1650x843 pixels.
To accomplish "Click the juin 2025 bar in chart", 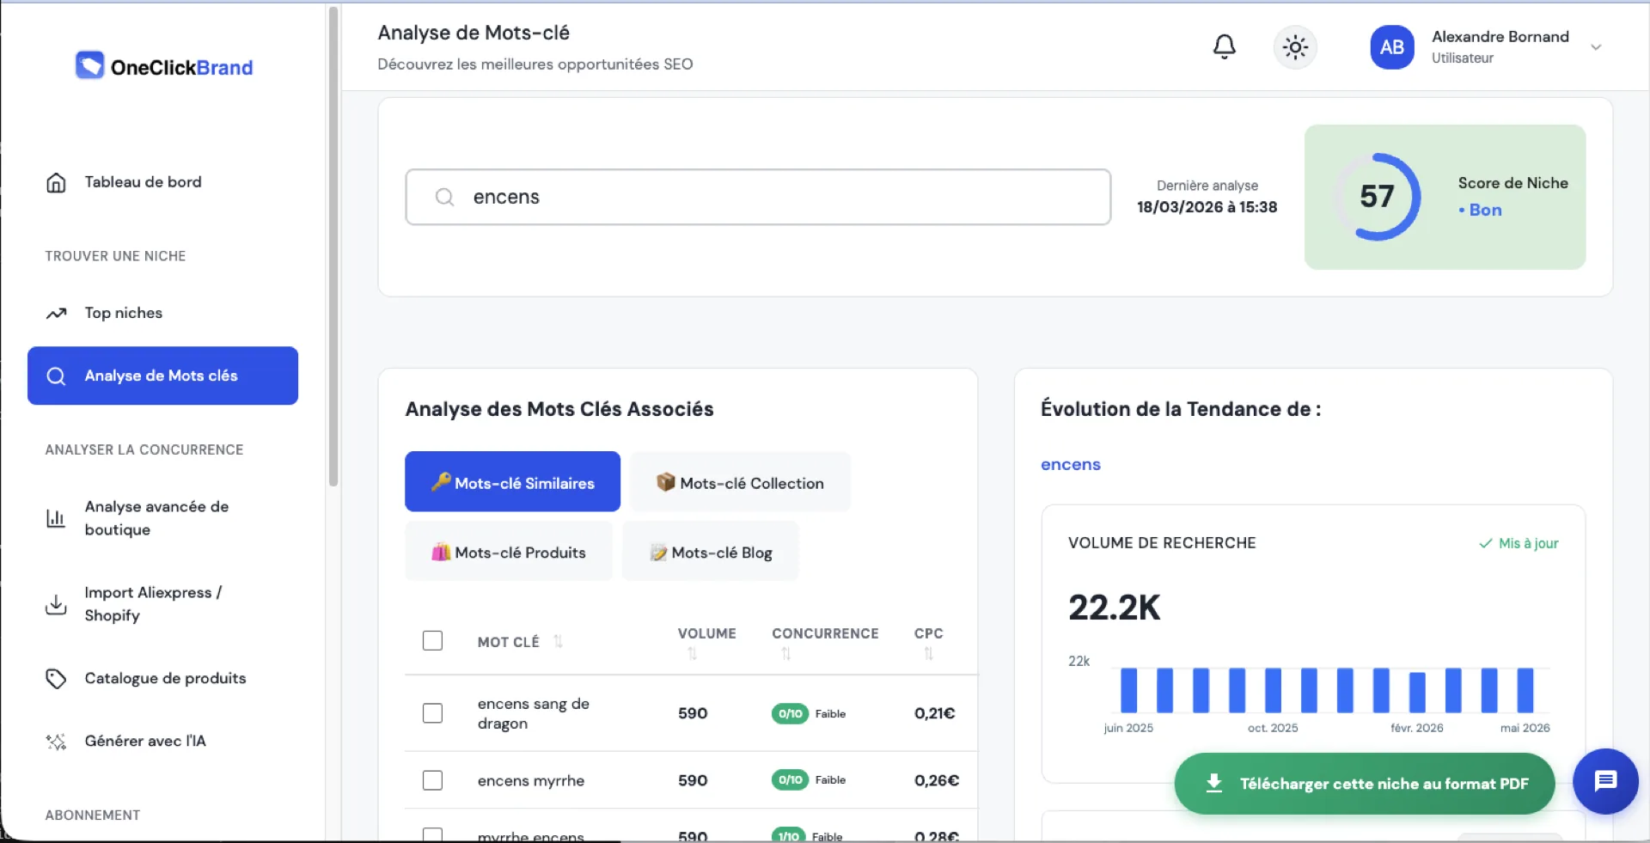I will tap(1128, 690).
